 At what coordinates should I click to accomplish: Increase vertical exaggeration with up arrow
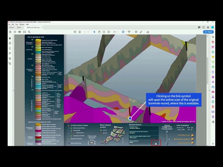167,132
